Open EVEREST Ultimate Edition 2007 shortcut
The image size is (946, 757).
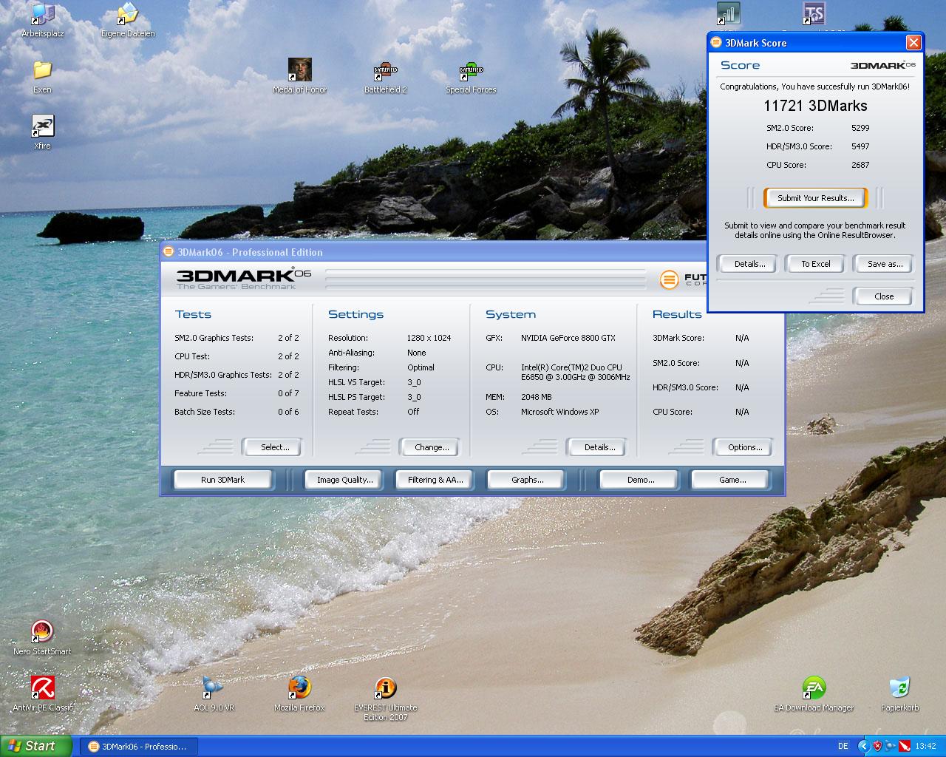coord(386,699)
